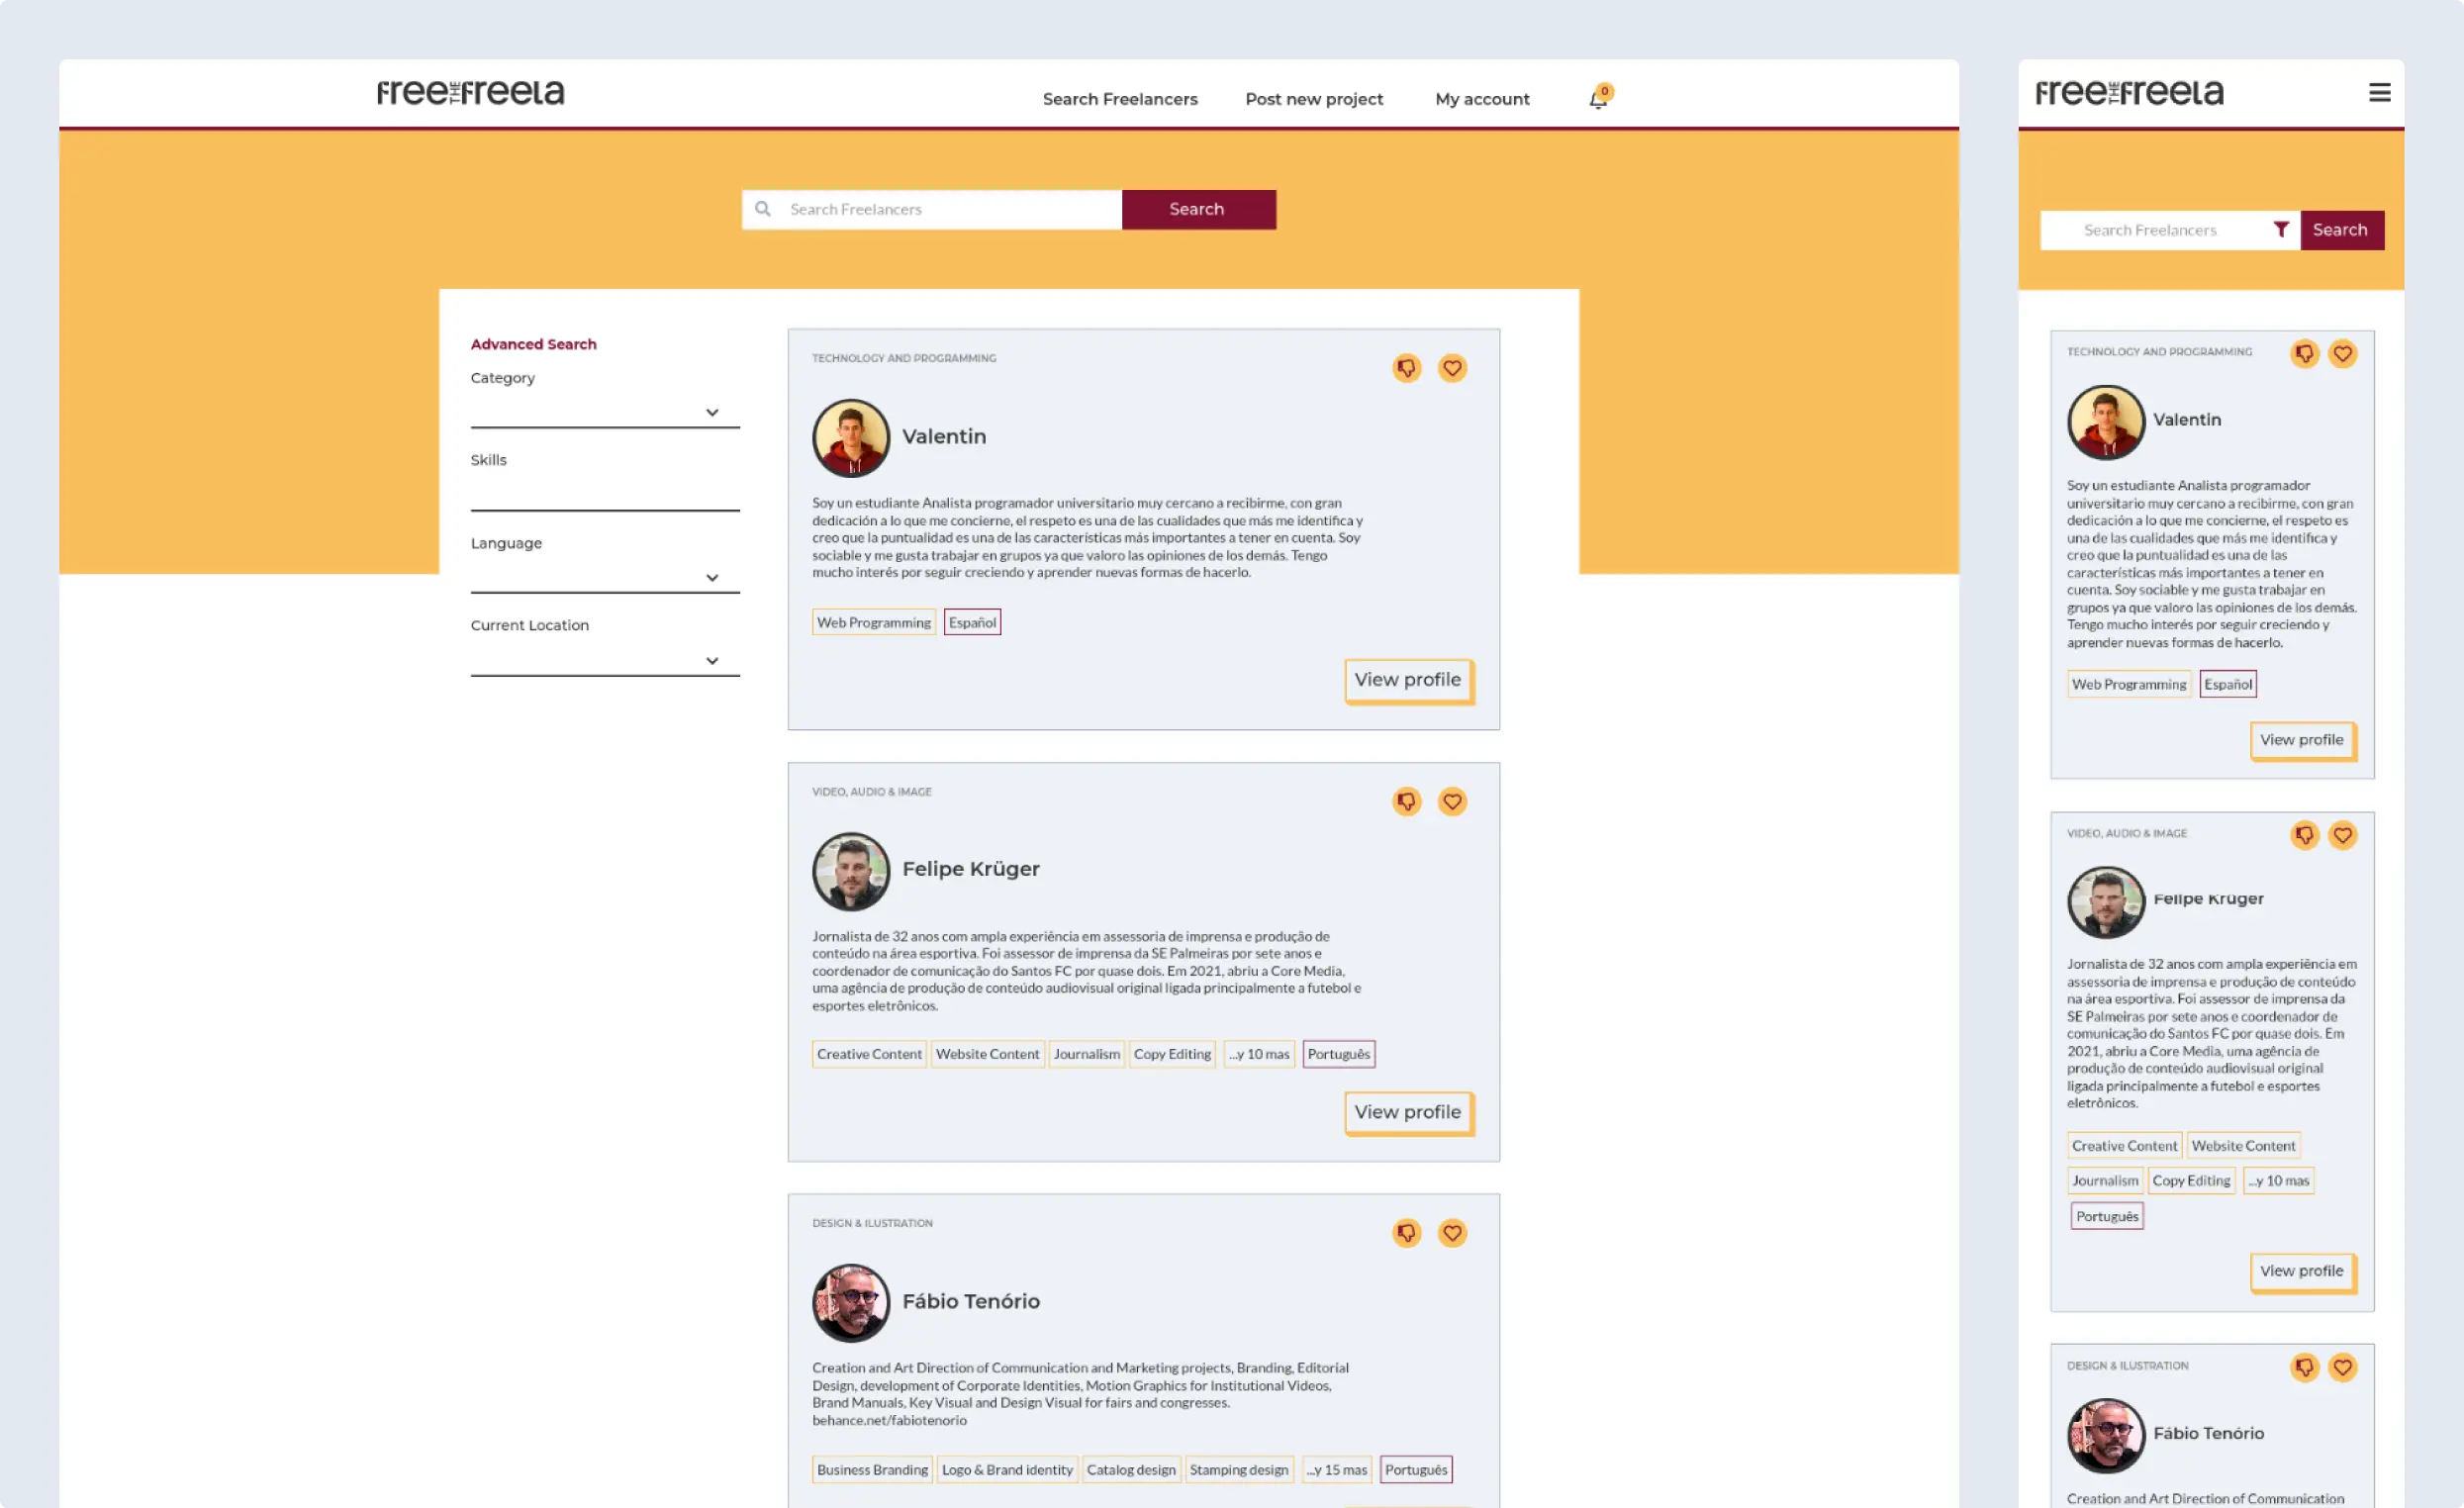This screenshot has height=1508, width=2464.
Task: Add Fábio Tenório to favorites via heart icon
Action: tap(1452, 1233)
